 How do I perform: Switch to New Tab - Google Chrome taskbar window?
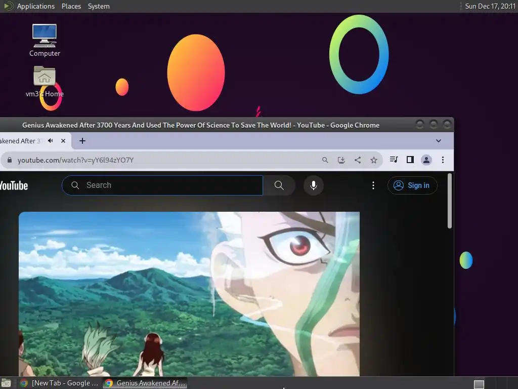(59, 383)
